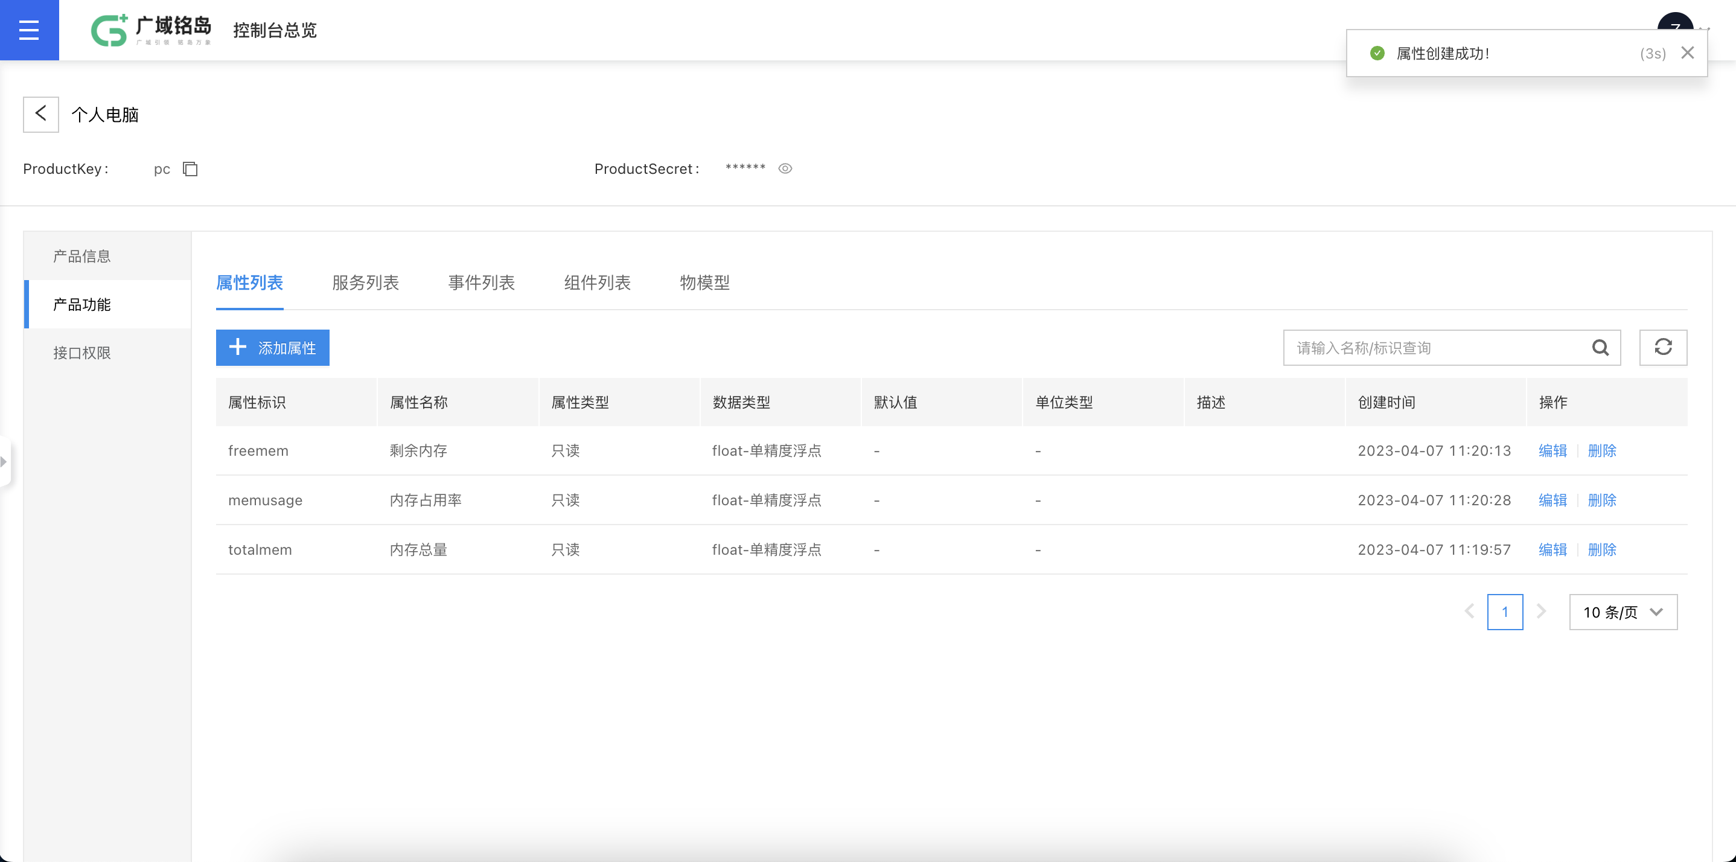Click the 个人电脑 product title
The image size is (1736, 862).
[x=105, y=115]
